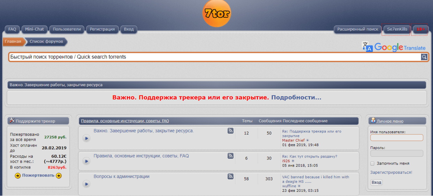Click the magnifier icon in quick search bar
The image size is (433, 196).
coord(424,57)
